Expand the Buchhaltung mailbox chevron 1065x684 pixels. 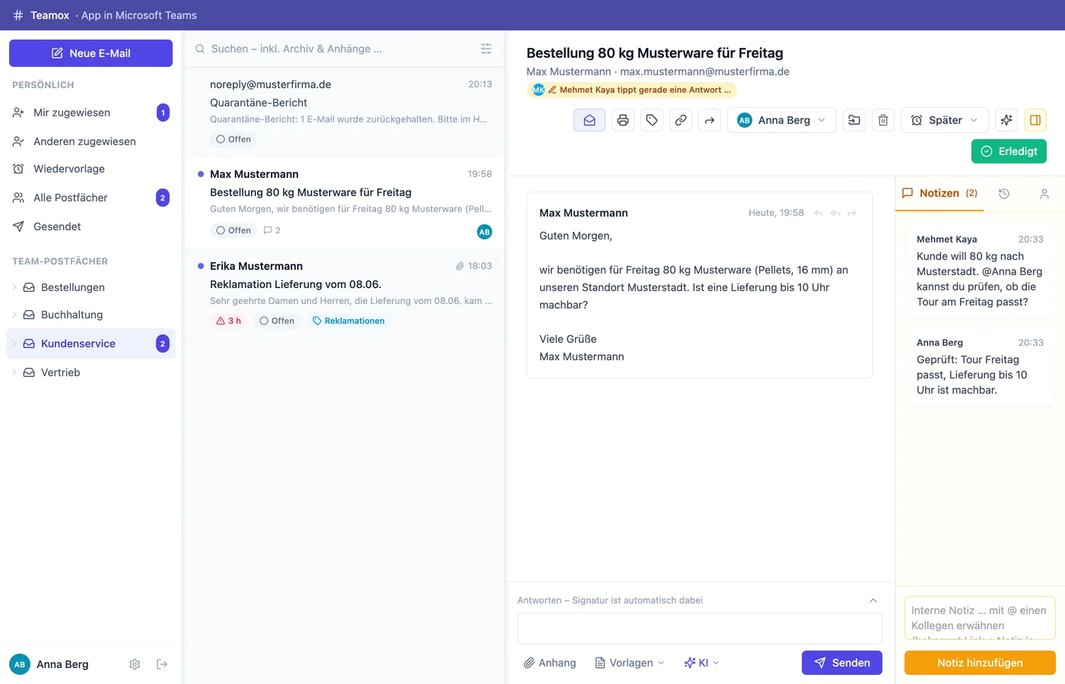pos(14,315)
